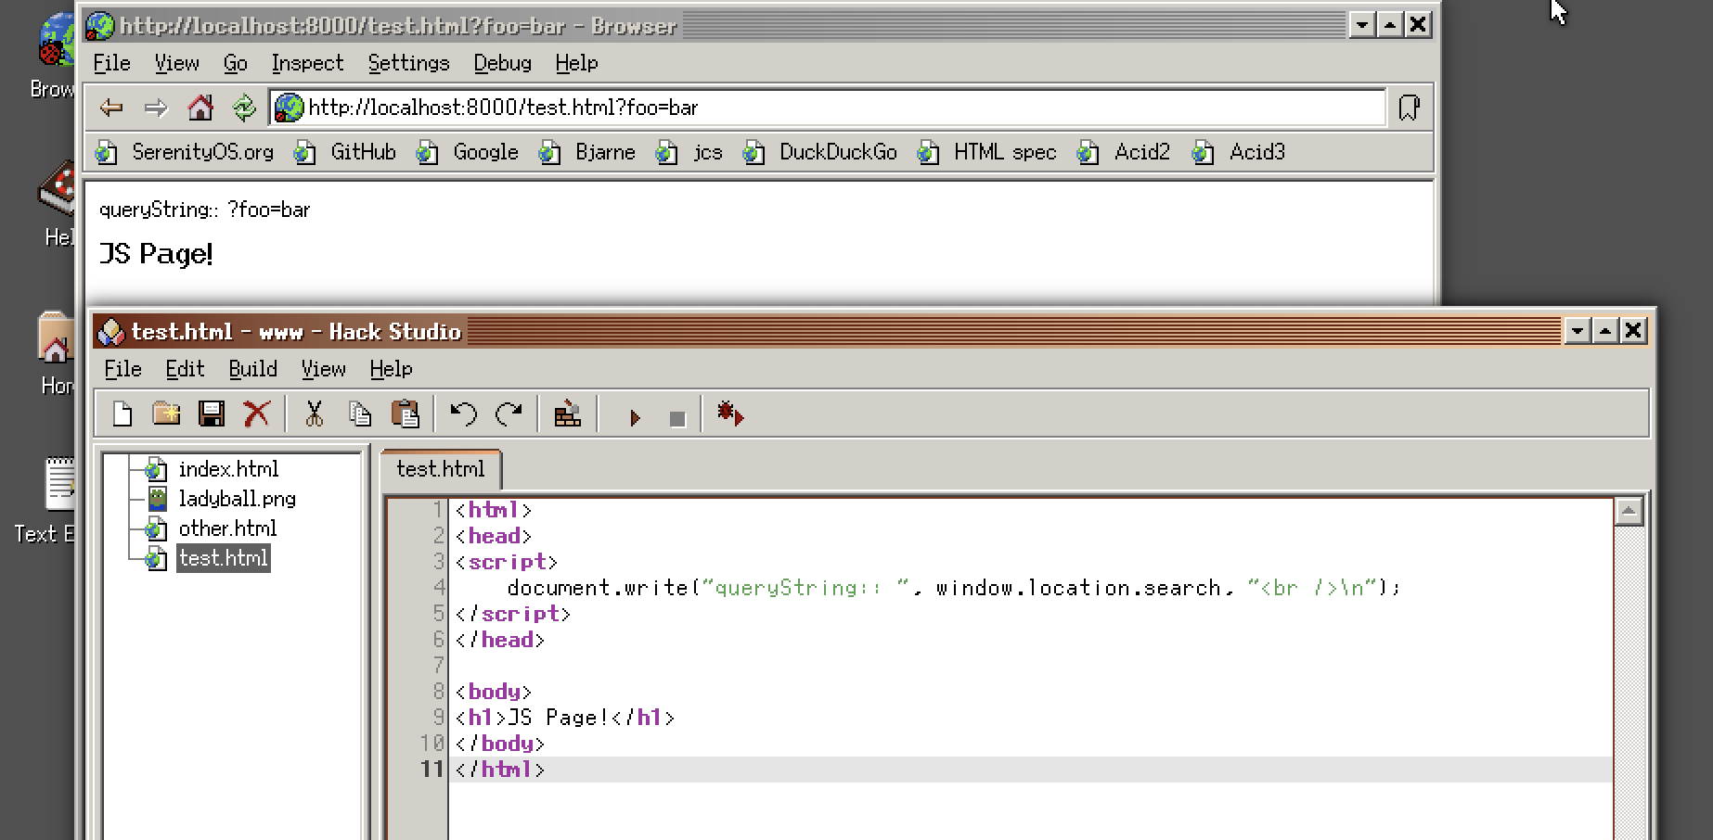Screen dimensions: 1713x840
Task: Bookmark this page in the Browser
Action: (x=1409, y=108)
